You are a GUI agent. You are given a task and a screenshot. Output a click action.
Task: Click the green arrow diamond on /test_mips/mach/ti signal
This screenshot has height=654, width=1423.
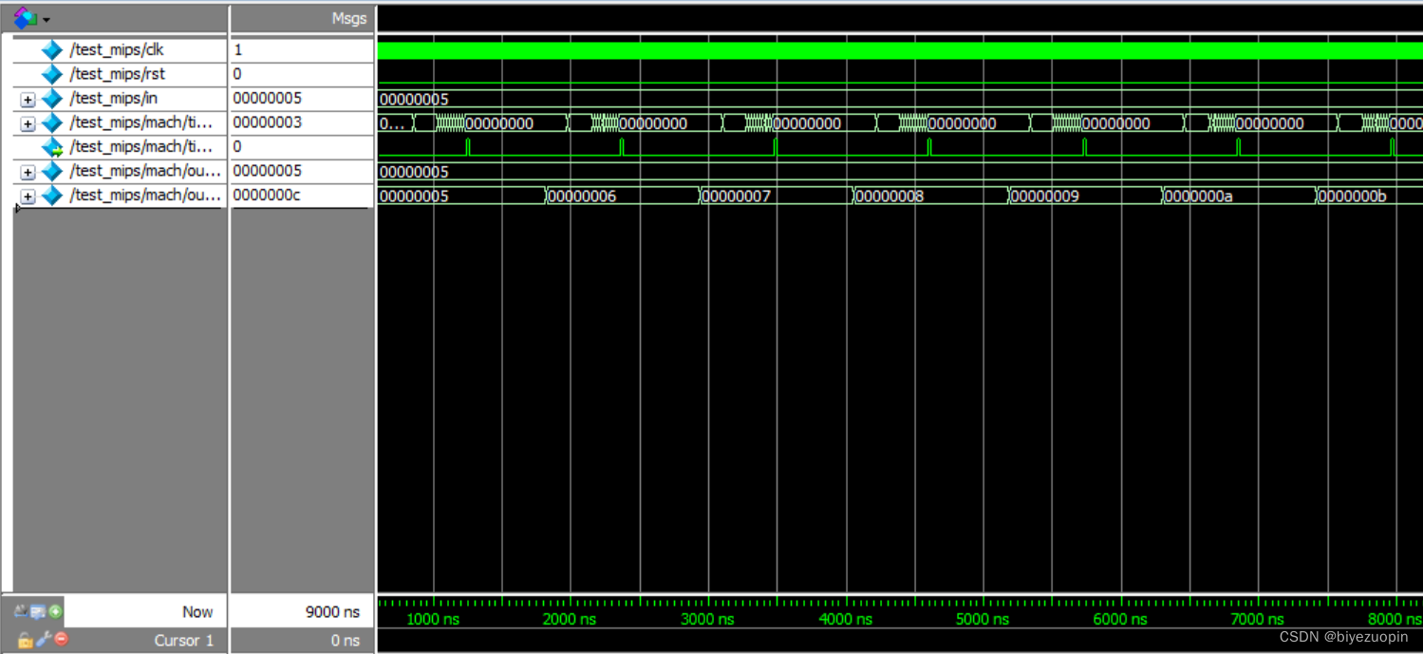click(52, 146)
